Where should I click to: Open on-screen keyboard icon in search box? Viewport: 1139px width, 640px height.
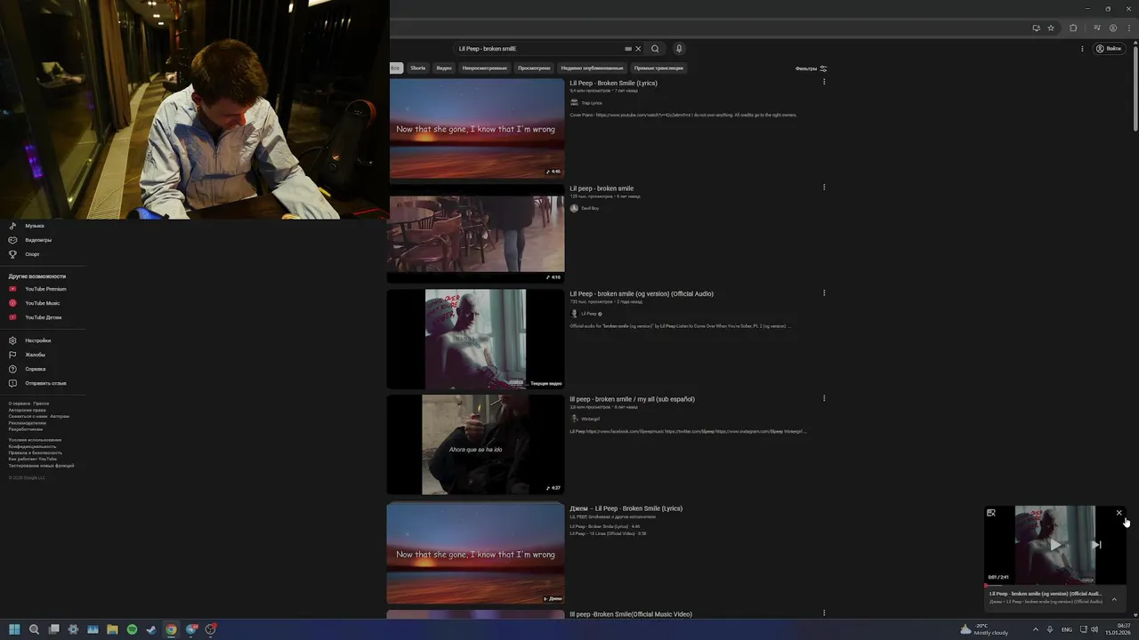click(628, 49)
